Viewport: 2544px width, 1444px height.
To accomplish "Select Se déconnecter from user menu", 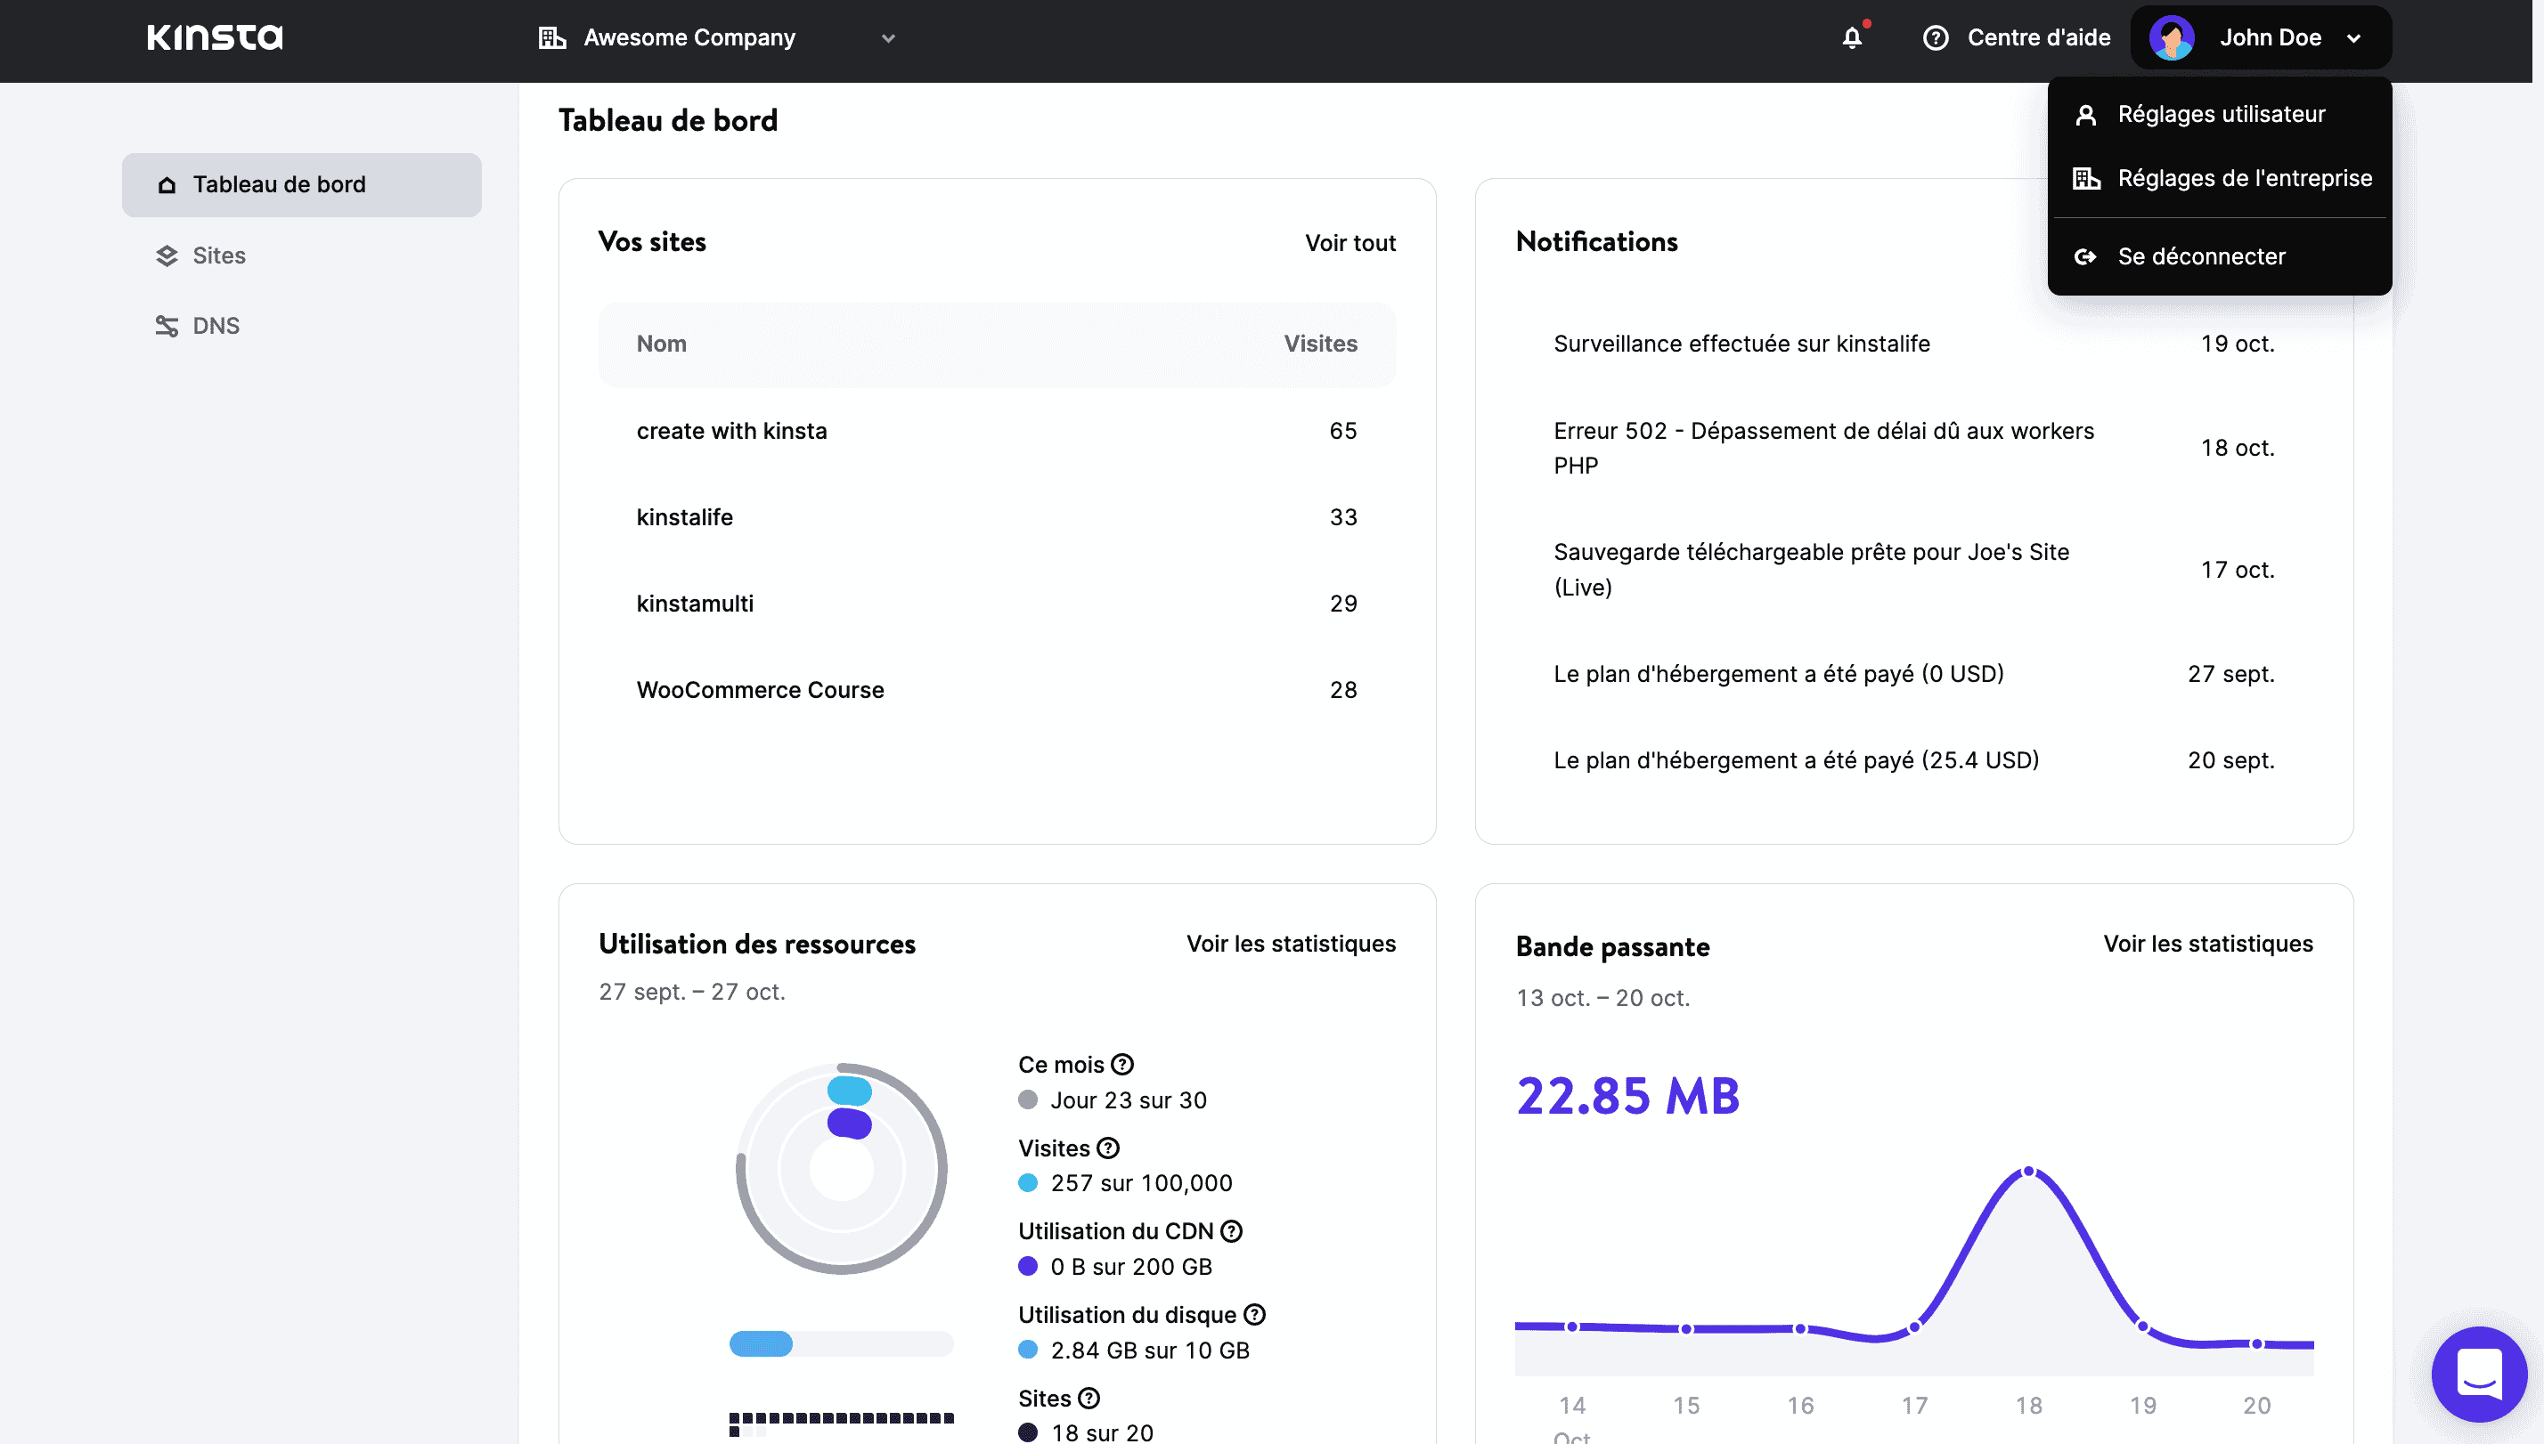I will [x=2204, y=255].
